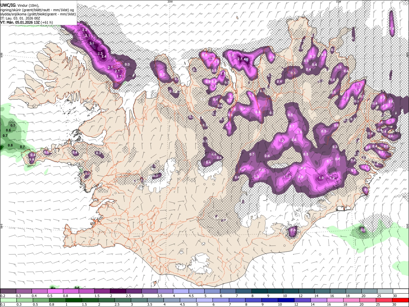This screenshot has height=307, width=409.
Task: Click the '2.2' snowfall value on the map
Action: point(85,30)
